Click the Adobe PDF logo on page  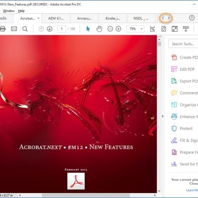coord(76,181)
